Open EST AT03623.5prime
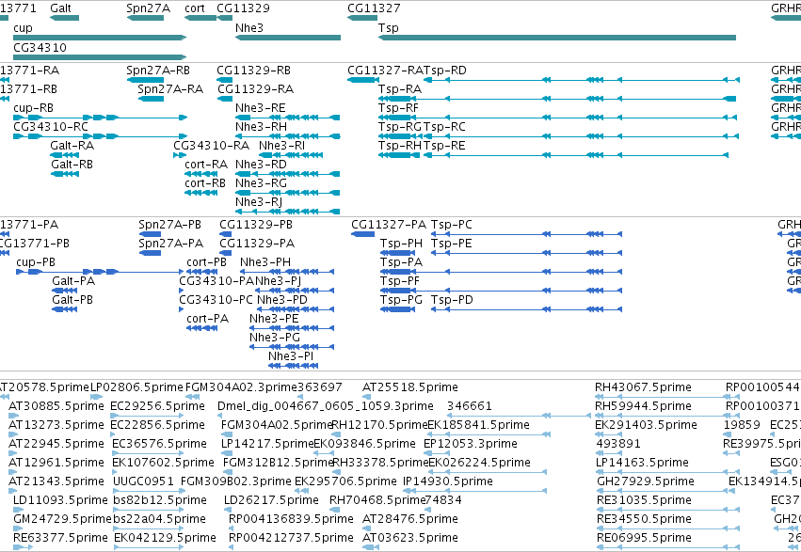Image resolution: width=801 pixels, height=552 pixels. (371, 547)
